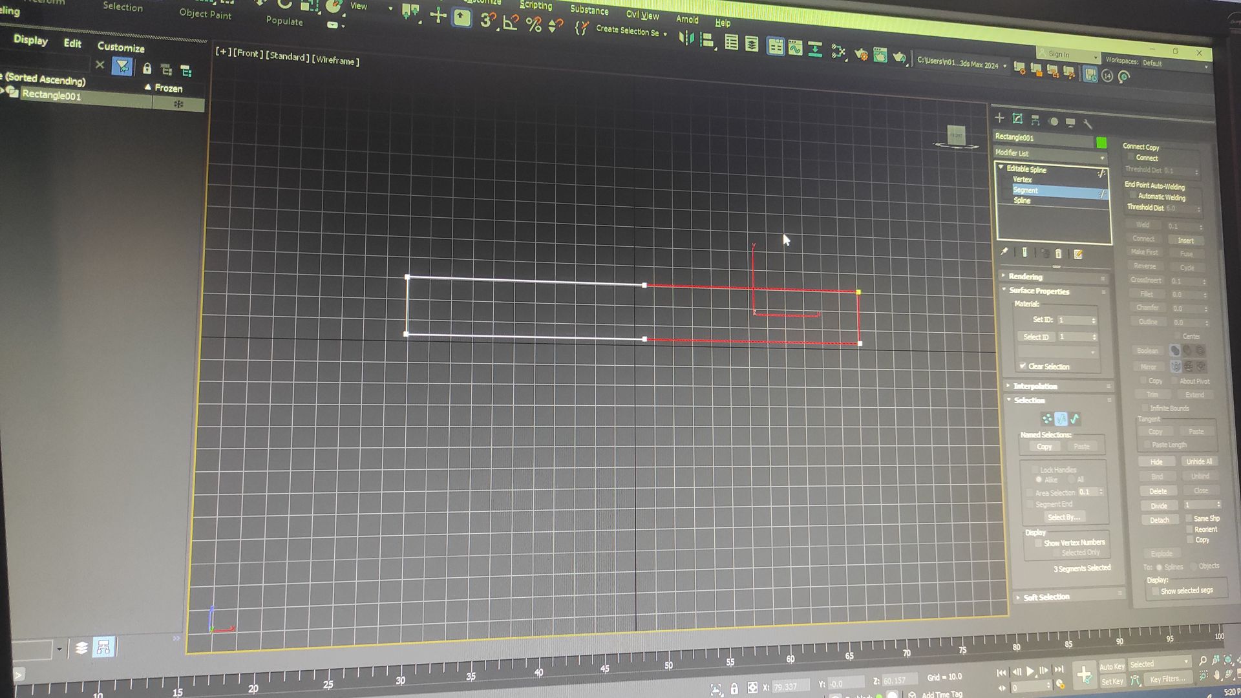This screenshot has height=698, width=1241.
Task: Select Spline sub-object icon in Selection
Action: click(1075, 419)
